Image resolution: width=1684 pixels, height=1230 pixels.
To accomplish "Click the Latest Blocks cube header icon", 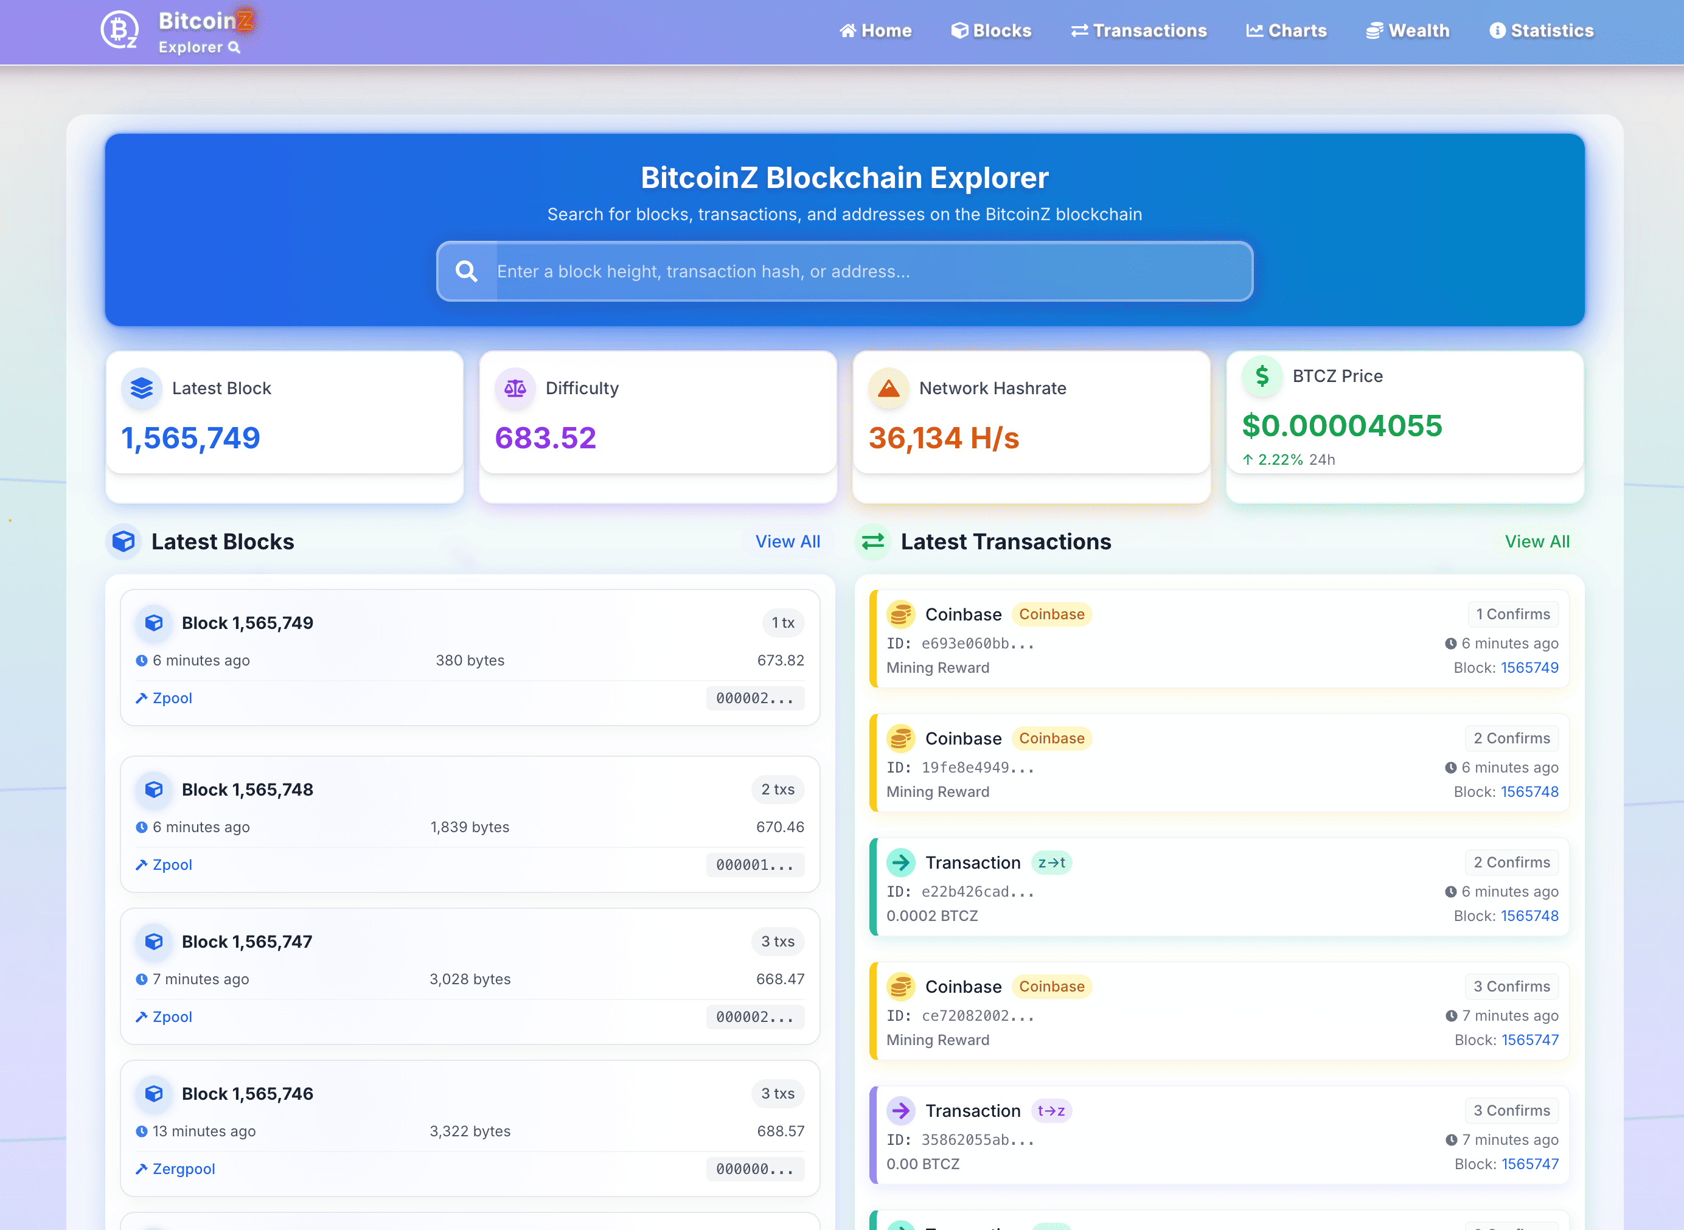I will [x=124, y=541].
